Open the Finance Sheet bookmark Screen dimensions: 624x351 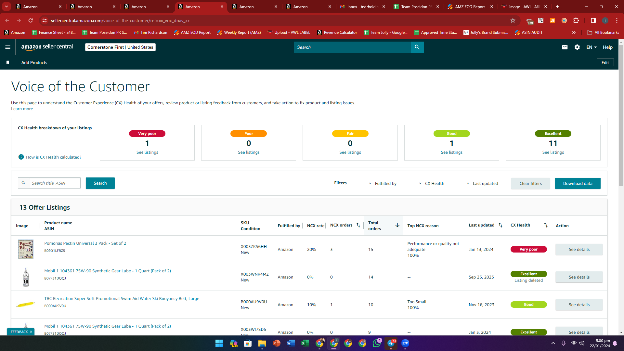tap(54, 32)
